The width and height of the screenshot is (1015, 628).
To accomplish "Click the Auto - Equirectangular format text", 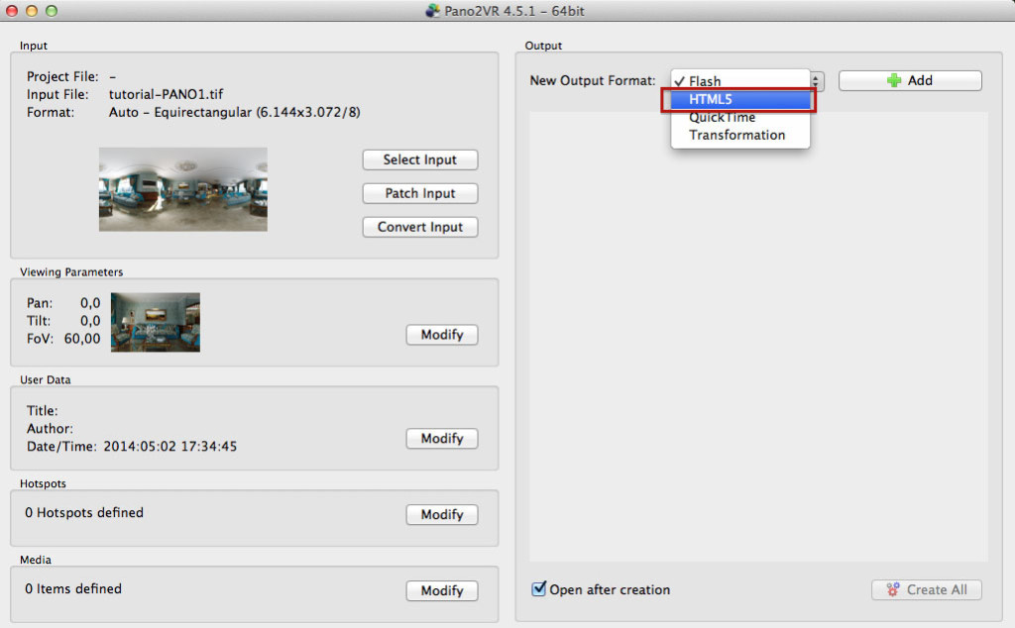I will point(234,113).
